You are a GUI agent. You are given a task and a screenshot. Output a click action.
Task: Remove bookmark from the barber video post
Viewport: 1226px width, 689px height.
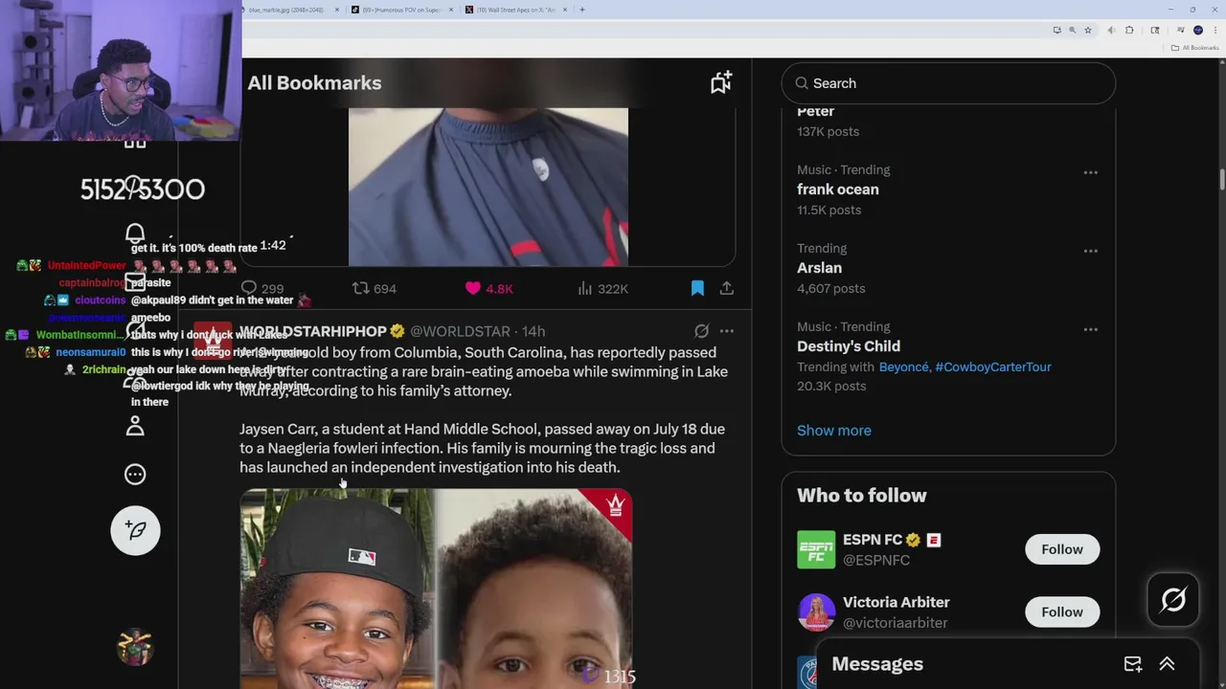coord(697,288)
